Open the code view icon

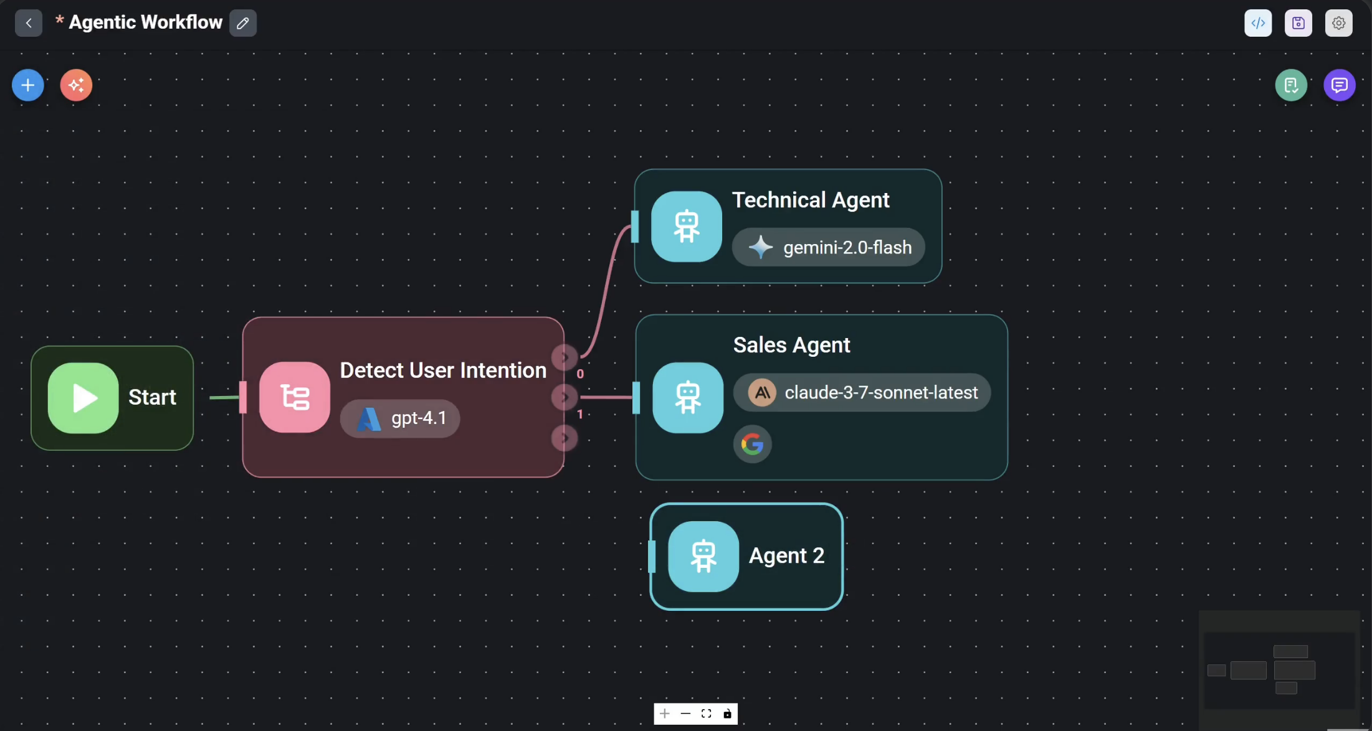(1258, 23)
